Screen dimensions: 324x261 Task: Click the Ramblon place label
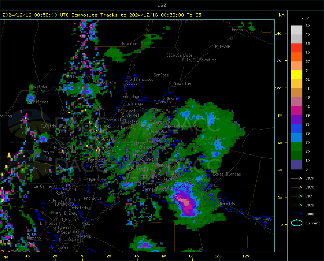[x=130, y=44]
